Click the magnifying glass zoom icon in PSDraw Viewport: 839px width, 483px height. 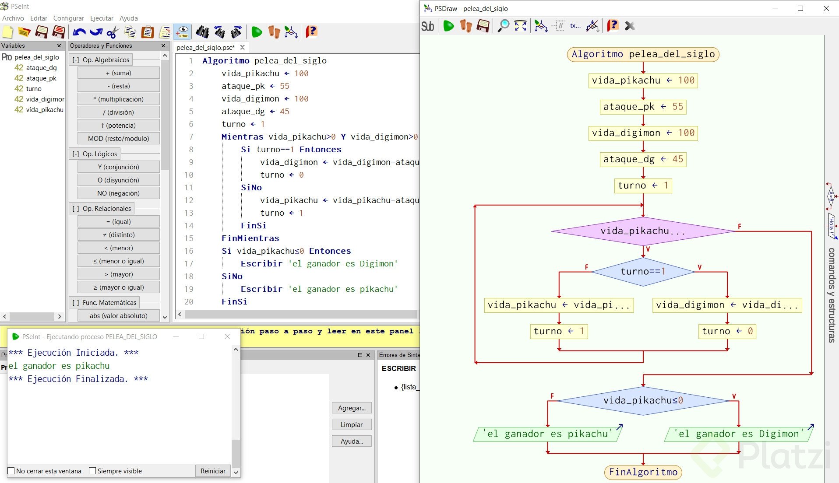click(x=504, y=26)
